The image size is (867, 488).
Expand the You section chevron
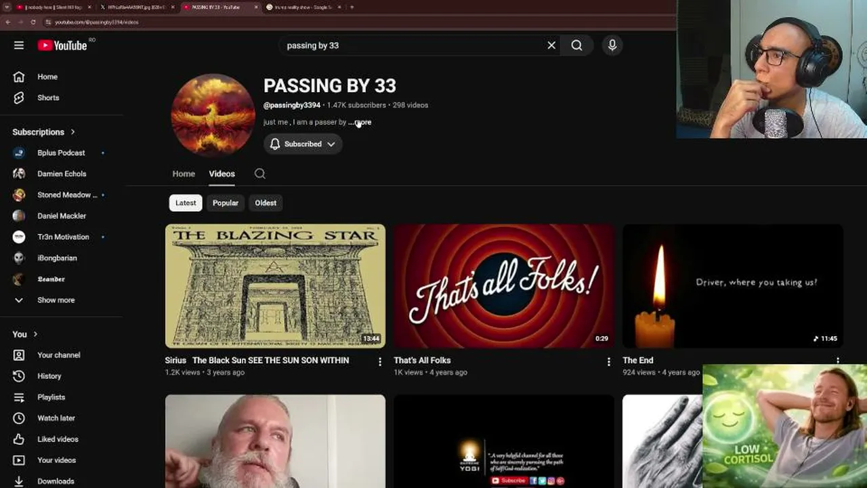click(x=35, y=334)
